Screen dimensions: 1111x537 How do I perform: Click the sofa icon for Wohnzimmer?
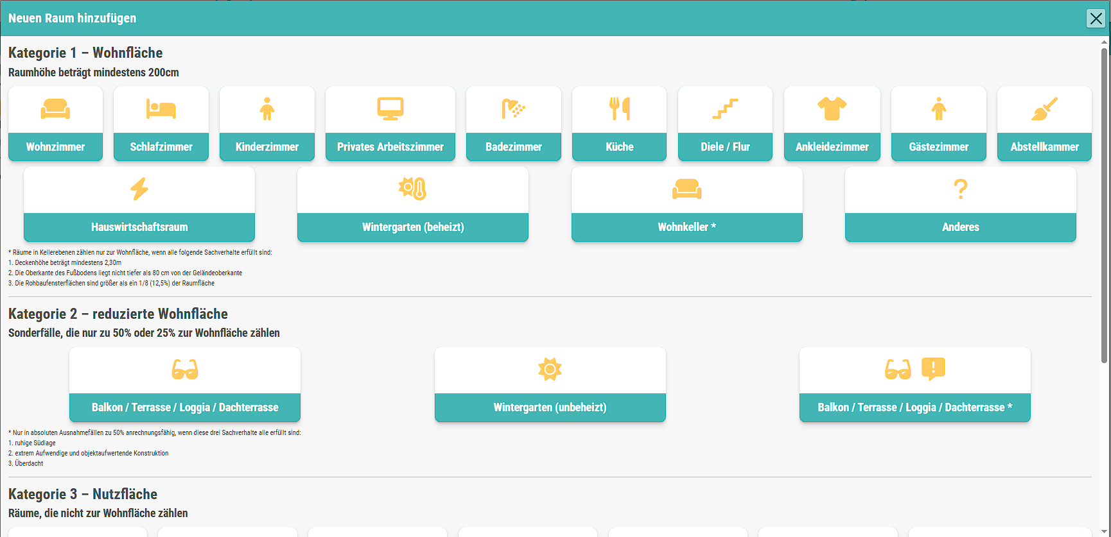[x=55, y=109]
